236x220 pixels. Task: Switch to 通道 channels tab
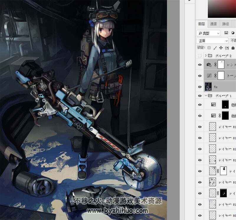tap(213, 24)
